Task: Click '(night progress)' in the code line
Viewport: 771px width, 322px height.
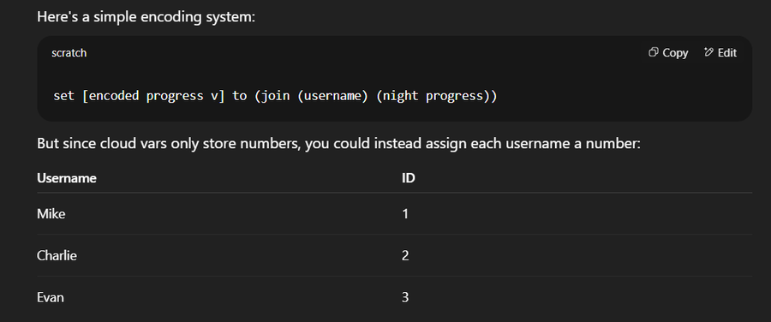Action: coord(433,95)
